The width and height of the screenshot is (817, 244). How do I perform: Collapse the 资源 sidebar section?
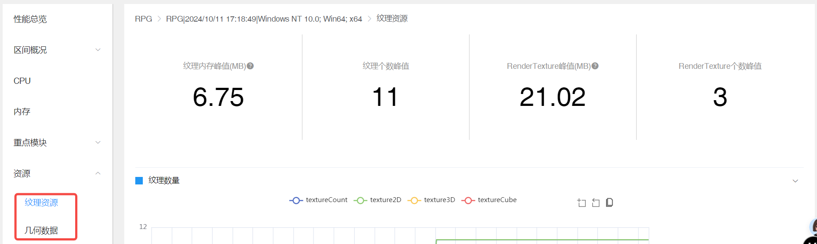click(x=98, y=173)
